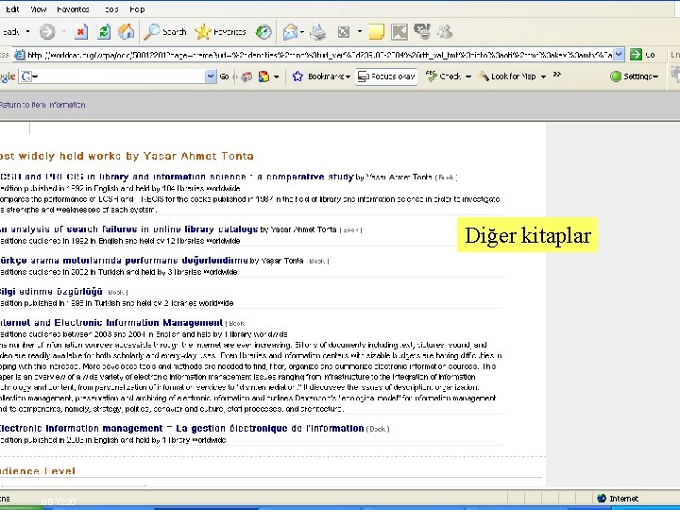This screenshot has width=680, height=510.
Task: Open Favorites star in toolbar
Action: pyautogui.click(x=220, y=32)
